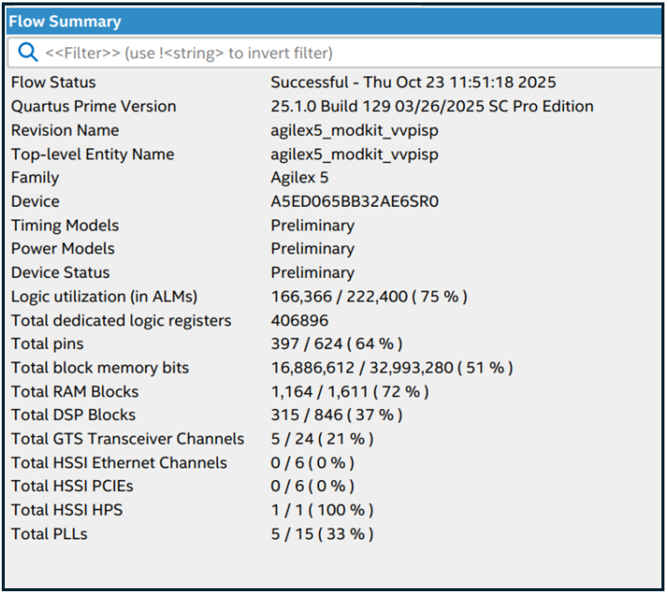Click the Total PLLs row label
Screen dimensions: 668x593
click(49, 533)
